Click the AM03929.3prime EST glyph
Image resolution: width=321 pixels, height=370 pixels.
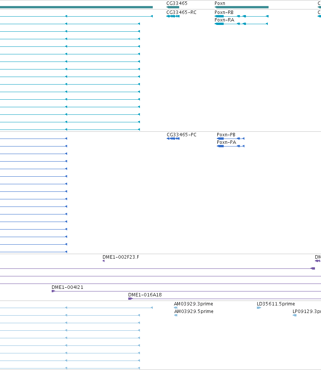tap(175, 308)
